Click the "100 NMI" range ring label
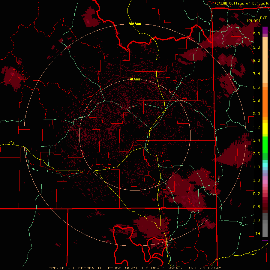This screenshot has width=270, height=270. pyautogui.click(x=135, y=24)
